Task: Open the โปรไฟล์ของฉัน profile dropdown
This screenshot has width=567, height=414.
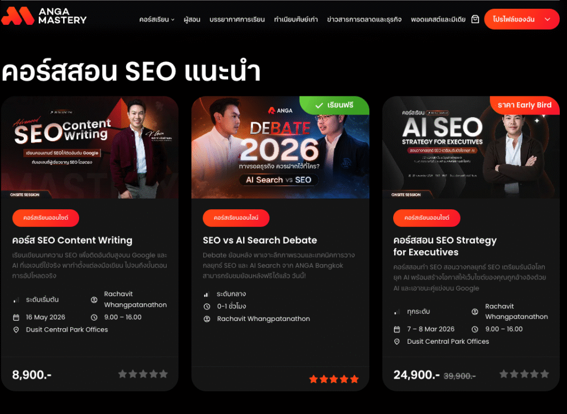Action: [522, 19]
